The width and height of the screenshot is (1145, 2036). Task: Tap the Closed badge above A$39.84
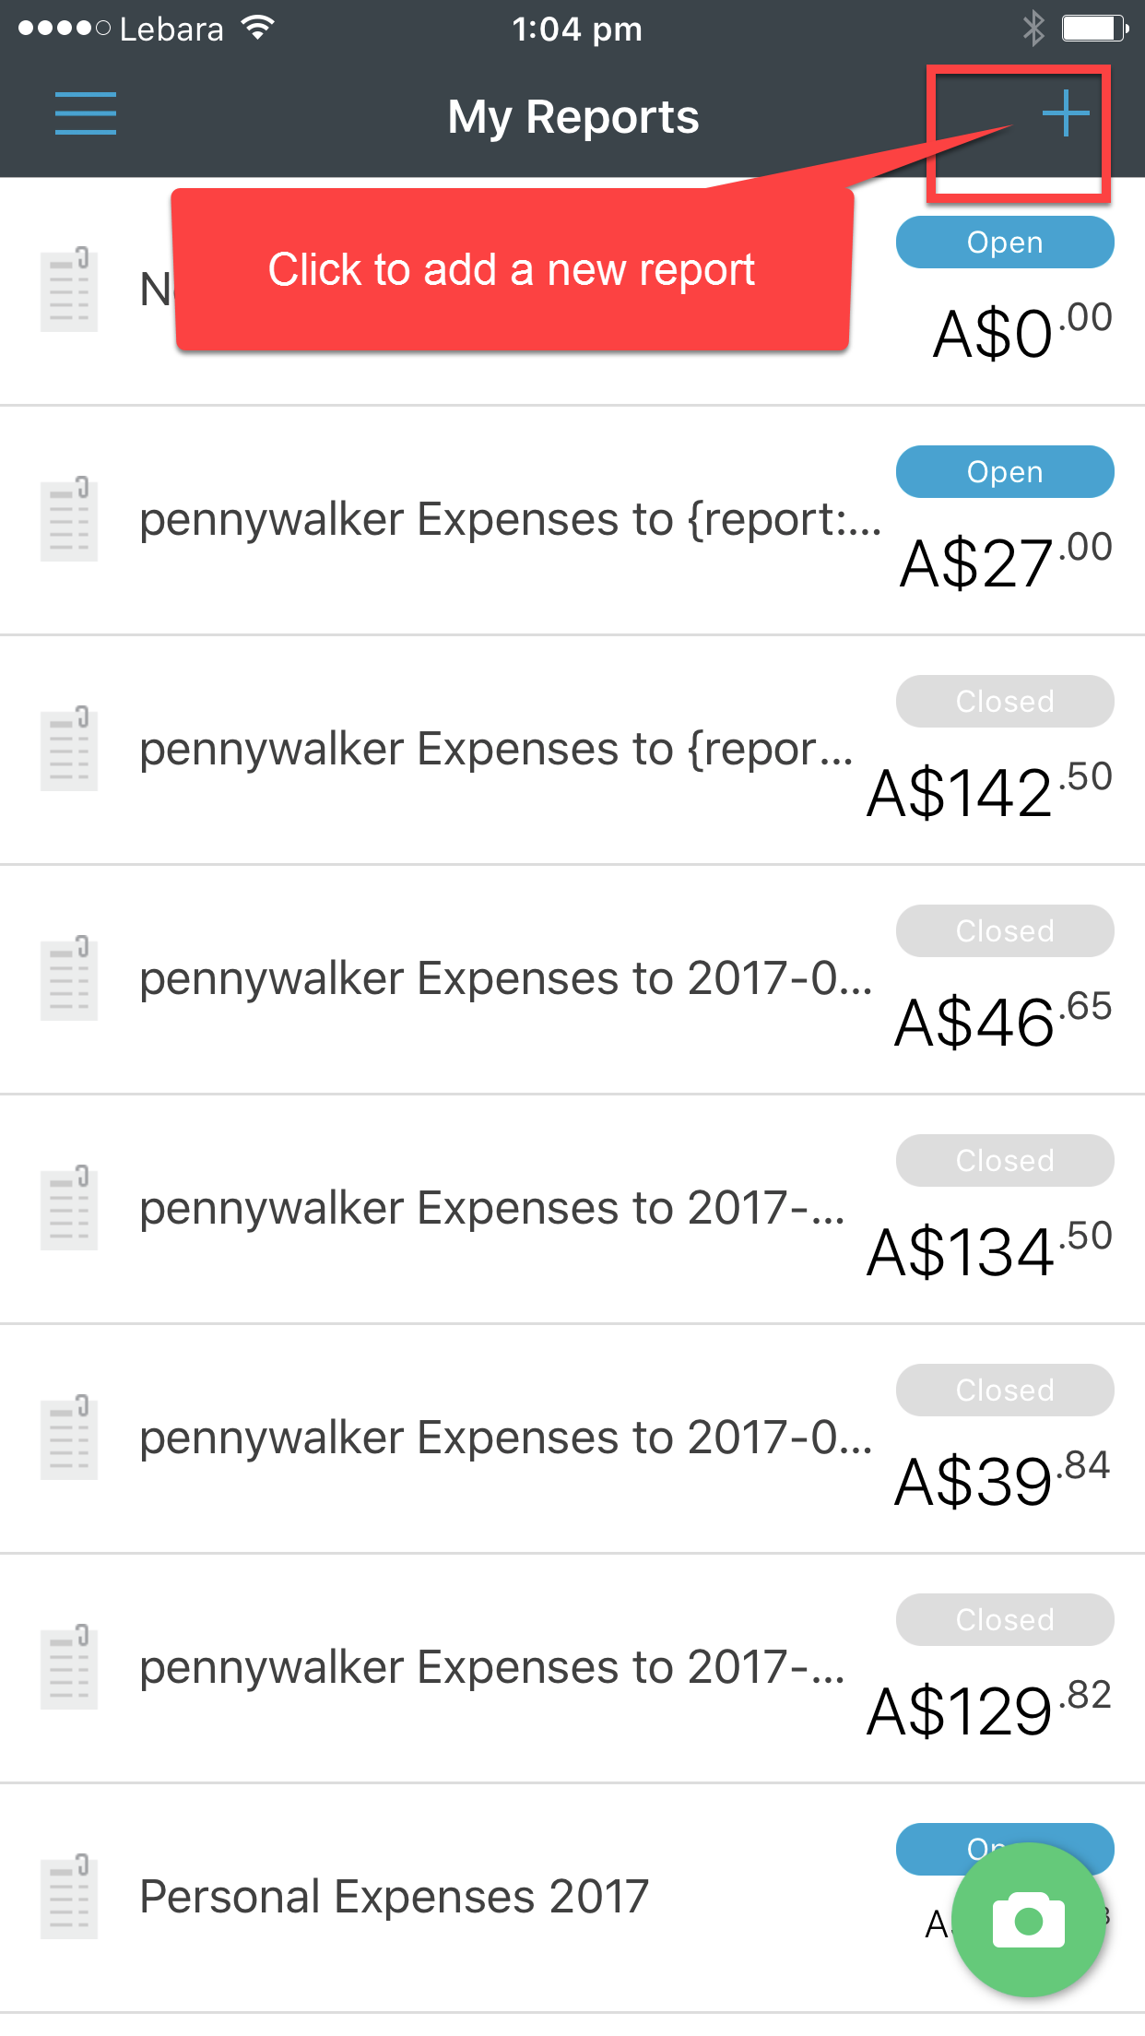point(1004,1391)
